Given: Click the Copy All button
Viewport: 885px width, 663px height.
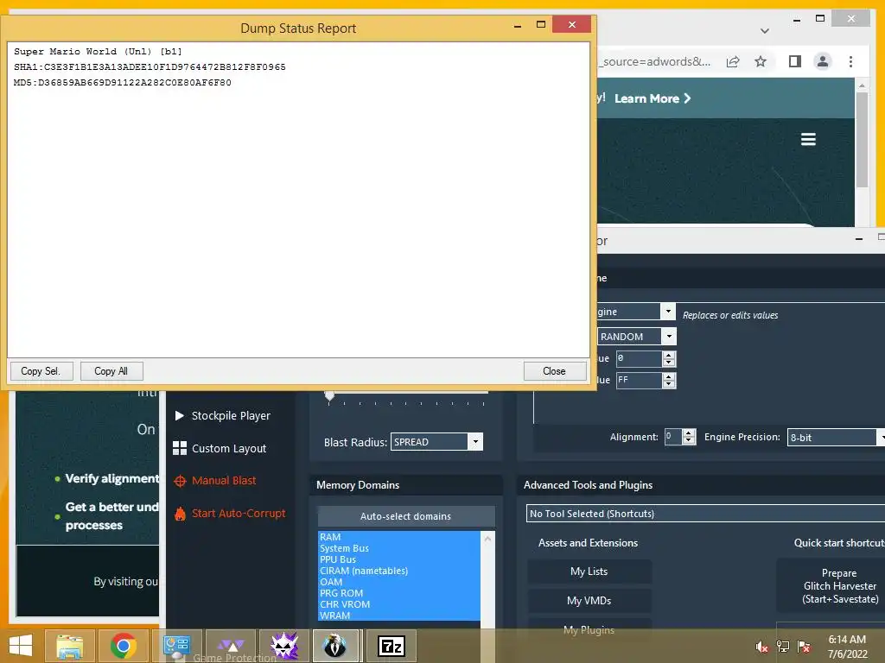Looking at the screenshot, I should coord(111,371).
